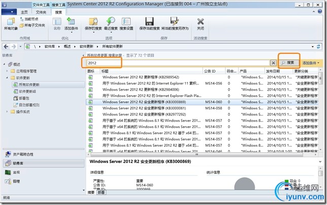The width and height of the screenshot is (327, 205).
Task: Switch to the Search (搜索) ribbon tab
Action: (x=58, y=12)
